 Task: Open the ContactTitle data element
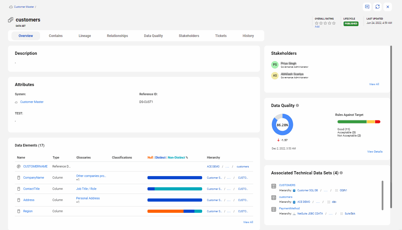point(31,189)
